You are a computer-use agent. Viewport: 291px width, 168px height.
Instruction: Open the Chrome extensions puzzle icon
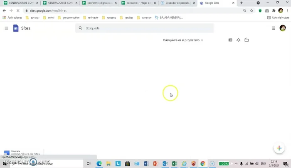[x=274, y=11]
